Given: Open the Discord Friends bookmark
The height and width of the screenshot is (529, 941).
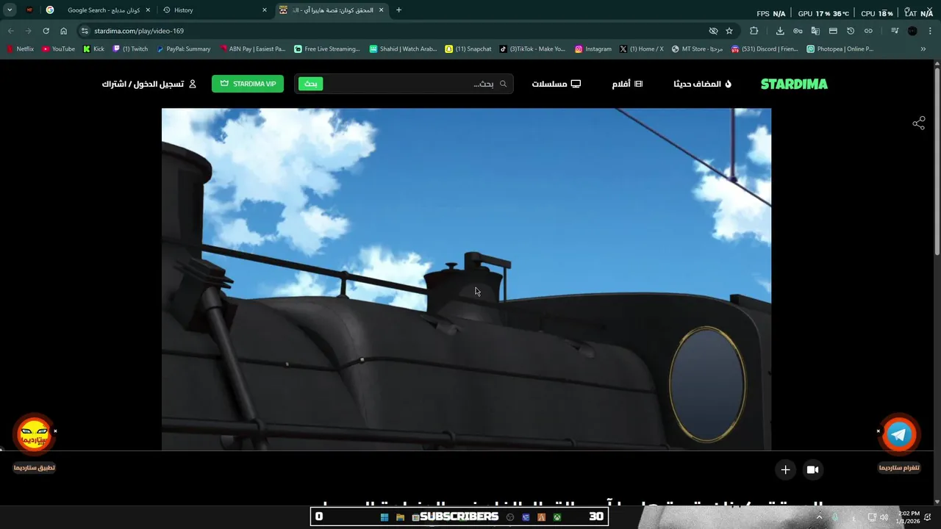Looking at the screenshot, I should pos(765,49).
